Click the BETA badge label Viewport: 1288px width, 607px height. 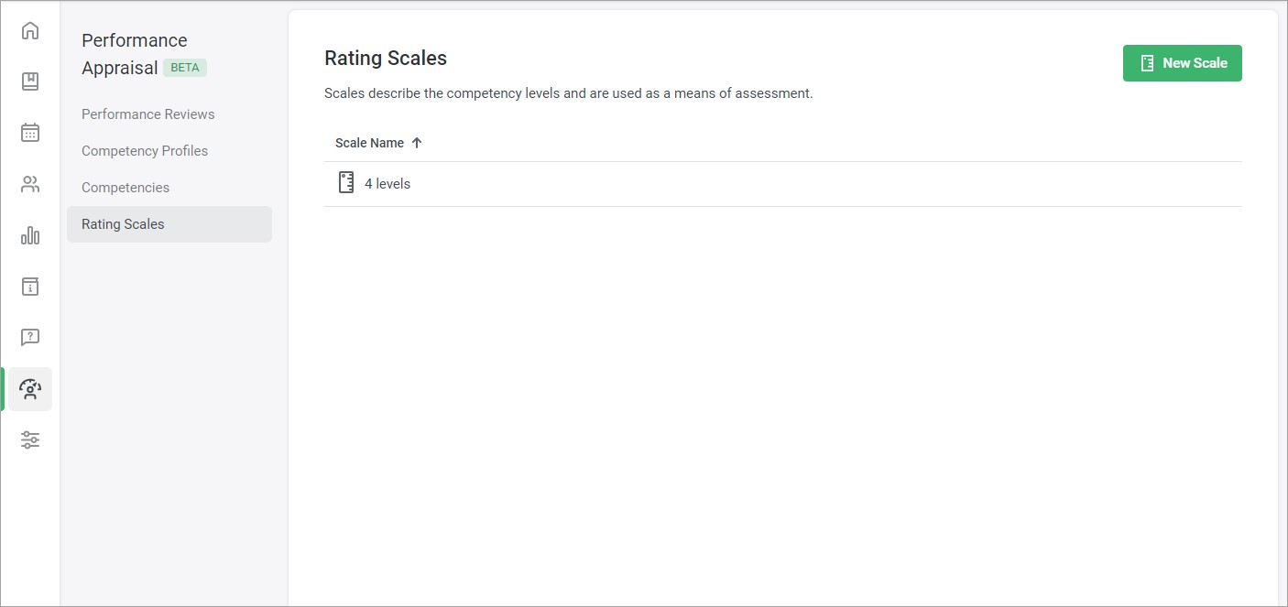185,68
